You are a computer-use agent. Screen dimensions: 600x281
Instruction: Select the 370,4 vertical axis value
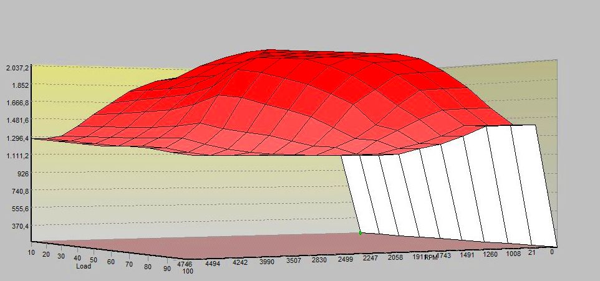point(19,226)
